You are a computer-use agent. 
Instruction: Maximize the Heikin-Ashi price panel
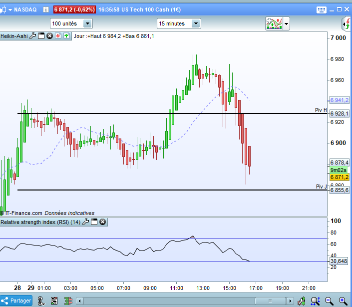point(41,36)
